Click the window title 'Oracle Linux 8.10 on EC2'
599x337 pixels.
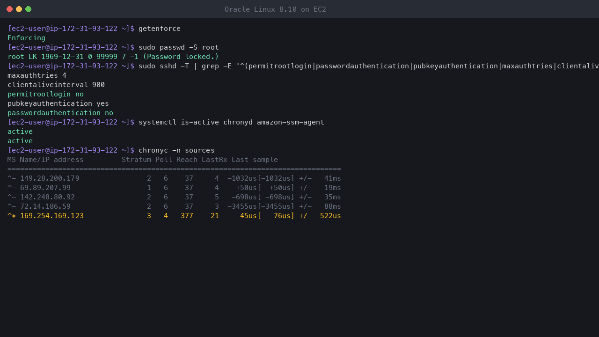(275, 9)
